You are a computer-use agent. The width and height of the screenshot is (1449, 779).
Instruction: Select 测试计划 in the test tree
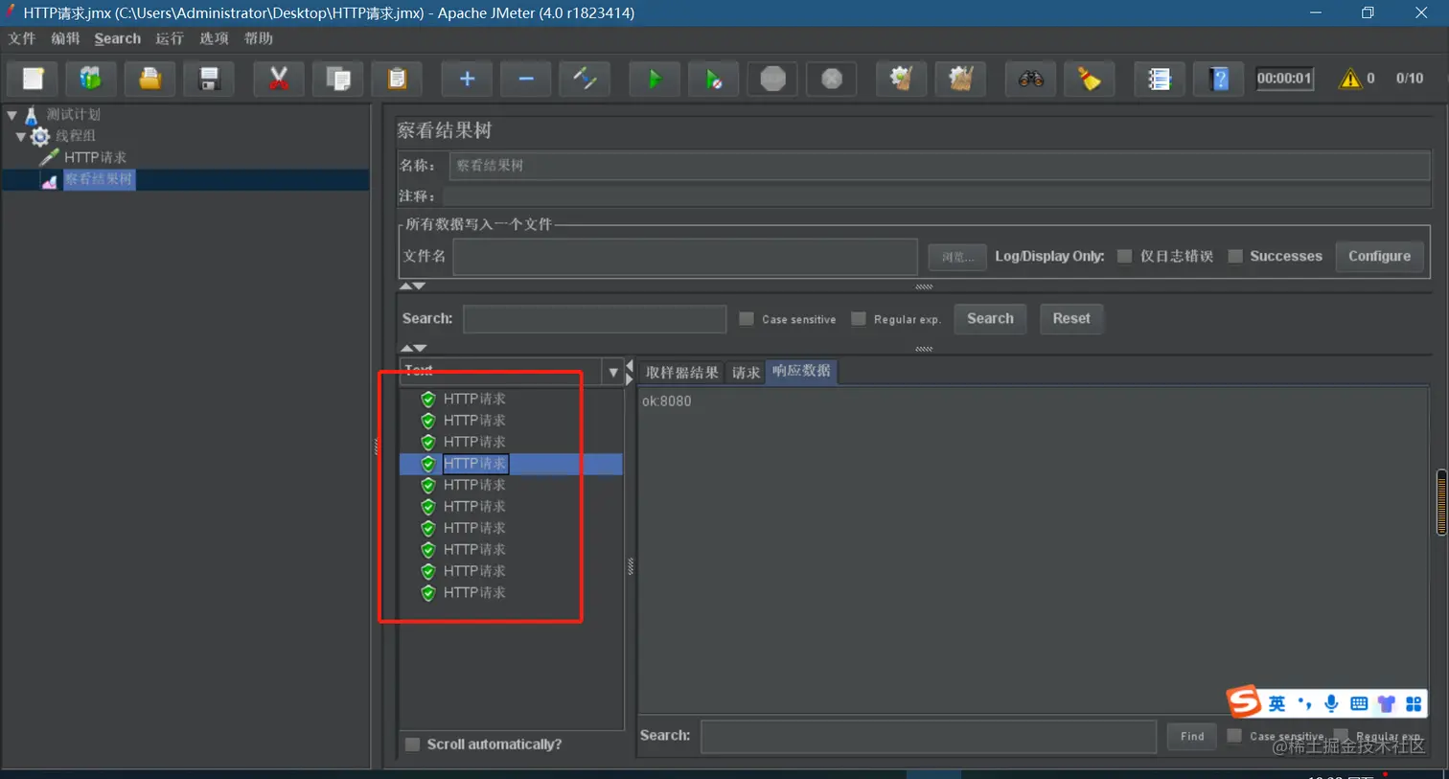[74, 115]
